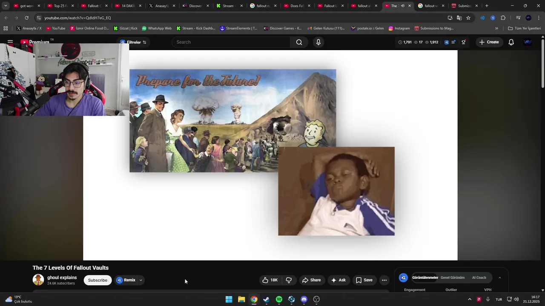The height and width of the screenshot is (306, 545).
Task: Click the translate page icon in address bar
Action: tap(459, 18)
